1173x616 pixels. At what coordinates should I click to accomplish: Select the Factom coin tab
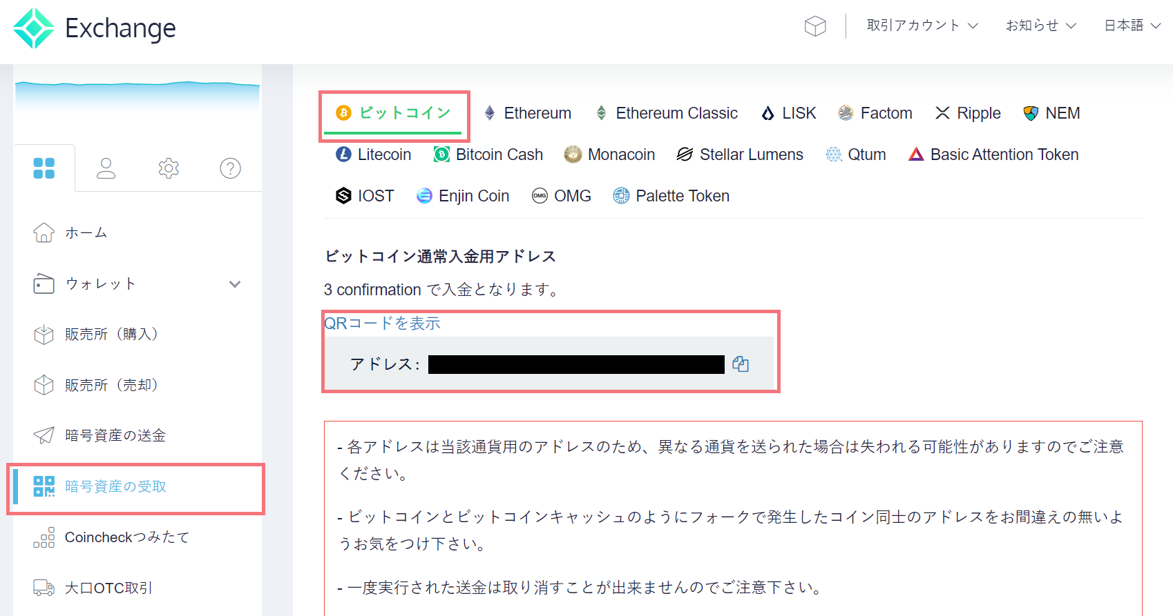click(875, 113)
